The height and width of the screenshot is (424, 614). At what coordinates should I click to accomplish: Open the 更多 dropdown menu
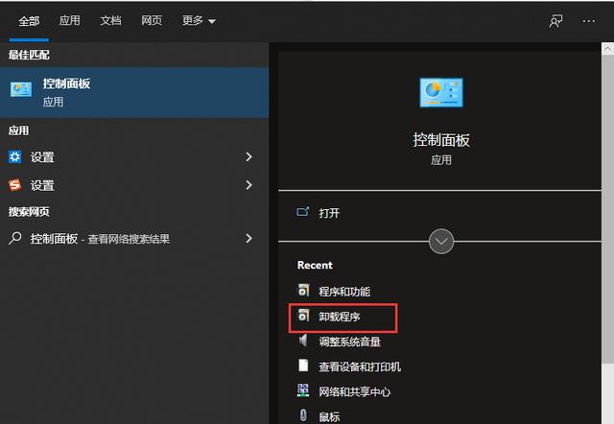click(x=199, y=20)
